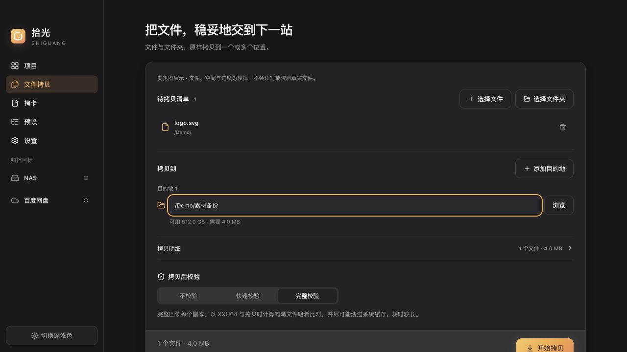Viewport: 627px width, 352px height.
Task: Delete logo.svg with trash icon
Action: coord(563,127)
